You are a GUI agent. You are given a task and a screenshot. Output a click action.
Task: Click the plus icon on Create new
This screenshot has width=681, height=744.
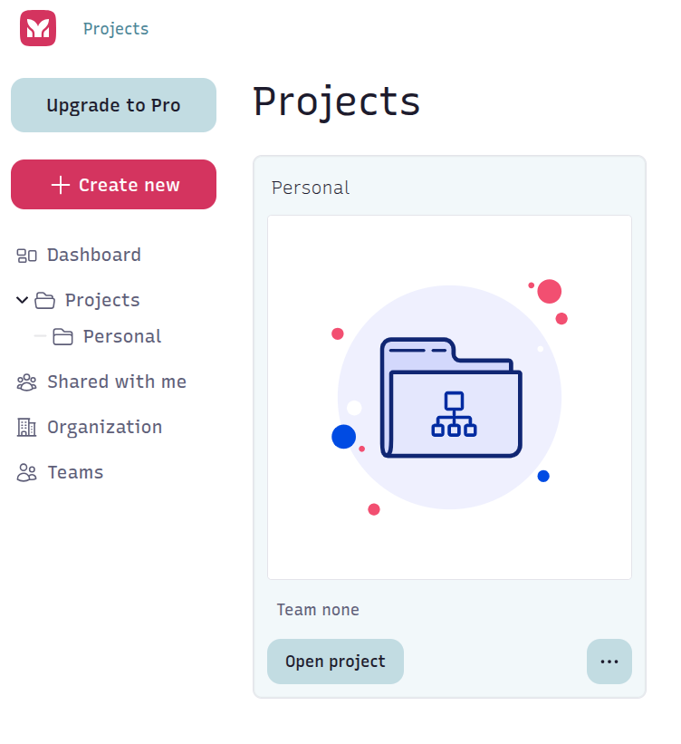click(60, 185)
